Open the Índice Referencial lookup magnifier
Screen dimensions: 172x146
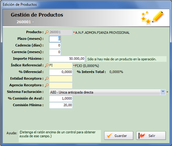pyautogui.click(x=47, y=65)
